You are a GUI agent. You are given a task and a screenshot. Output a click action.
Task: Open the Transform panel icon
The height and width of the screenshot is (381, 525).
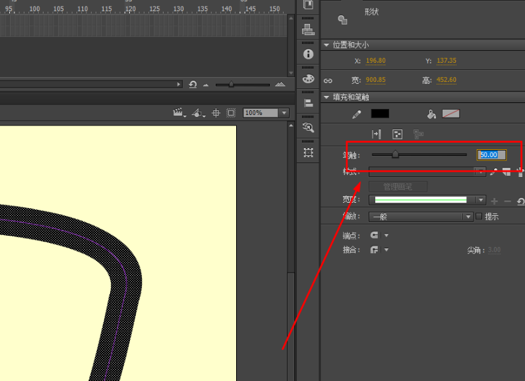point(308,153)
